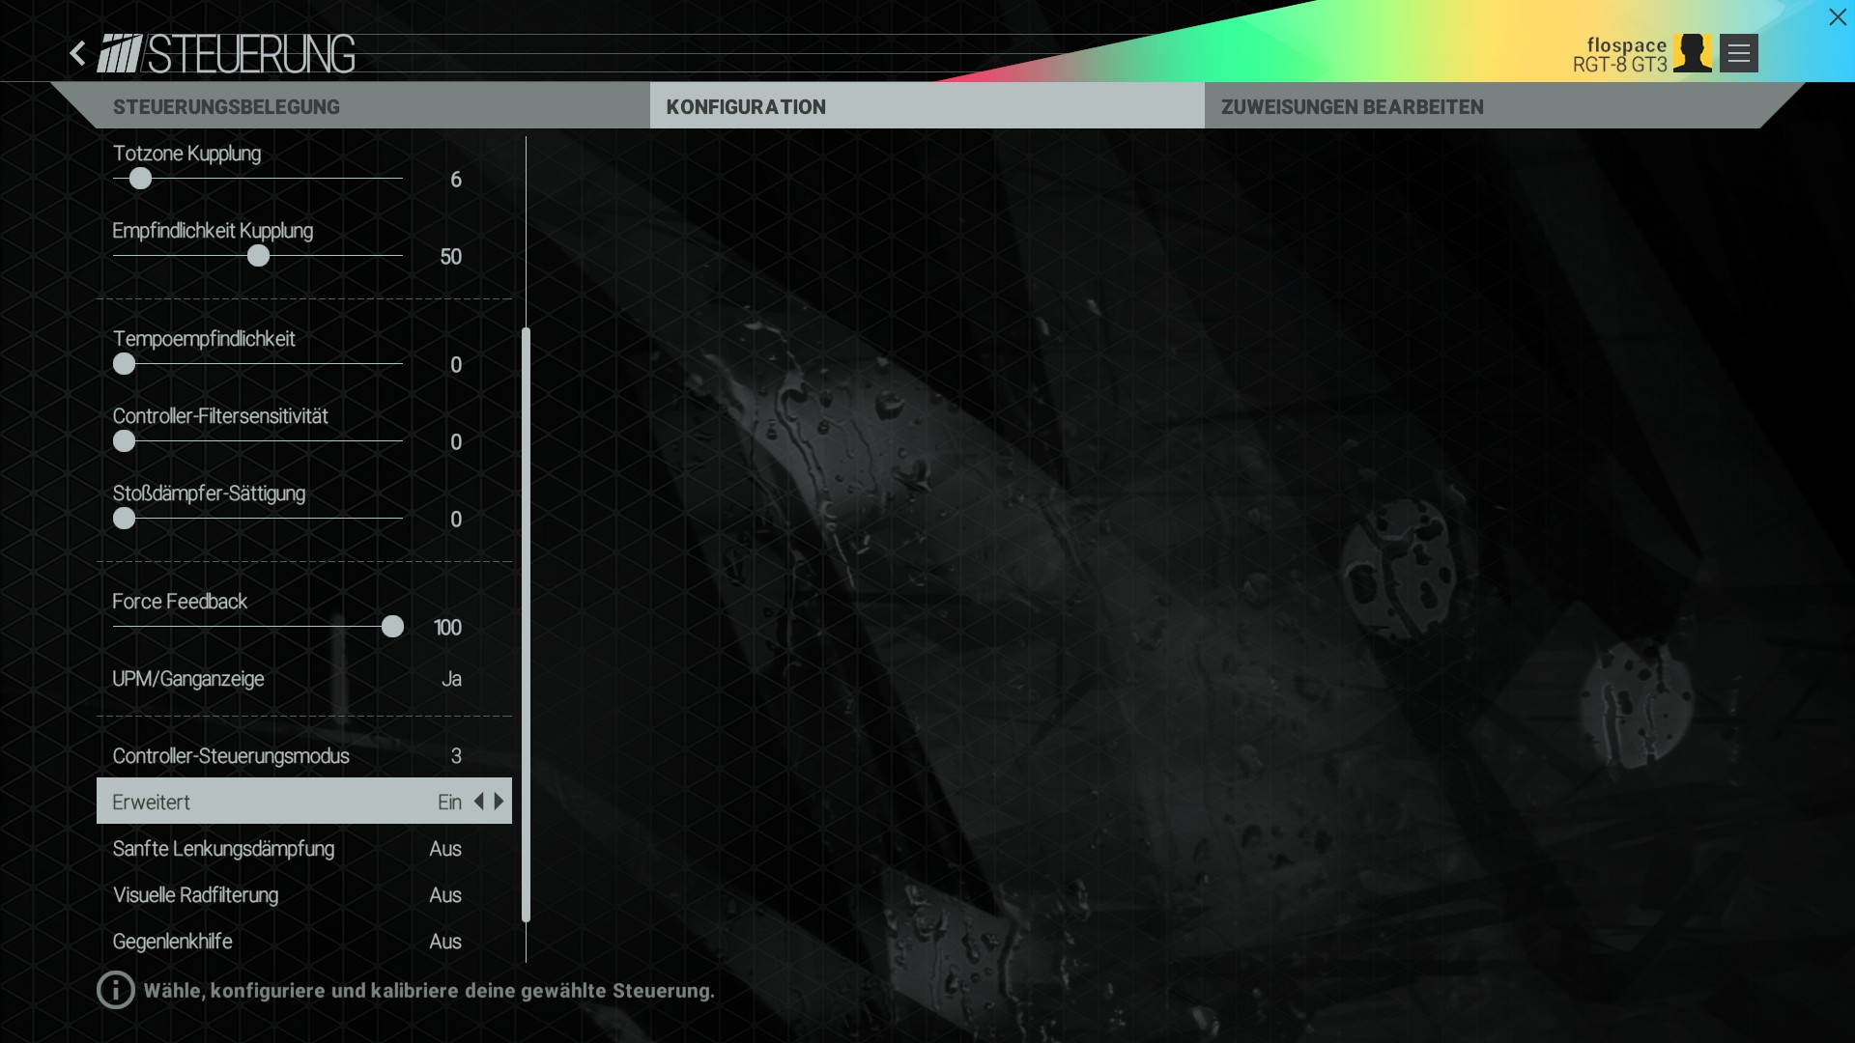Click the Controller-Steuerungsmodus value 3
1855x1043 pixels.
456,756
